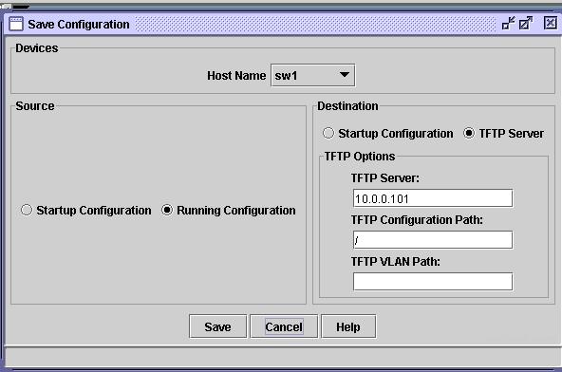Click the Cancel button

(x=284, y=326)
